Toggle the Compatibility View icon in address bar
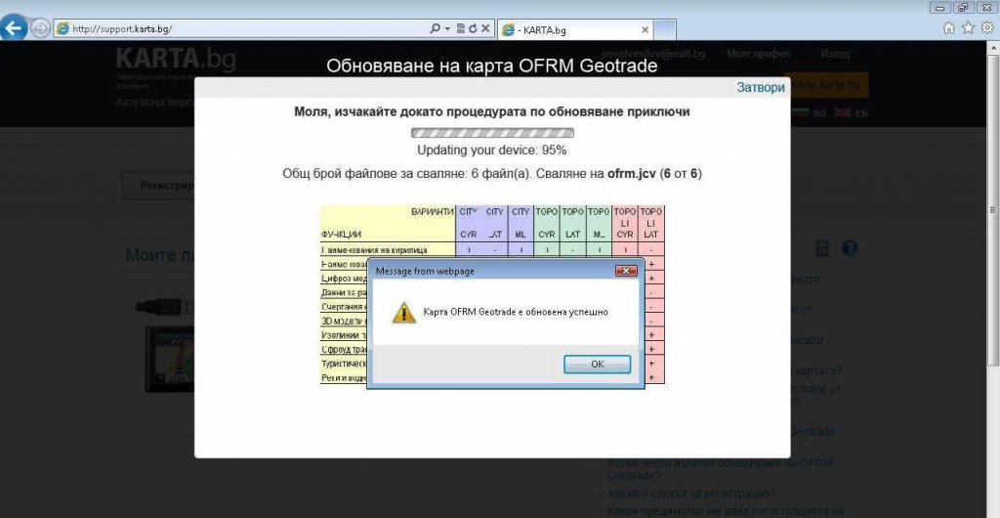 click(461, 28)
